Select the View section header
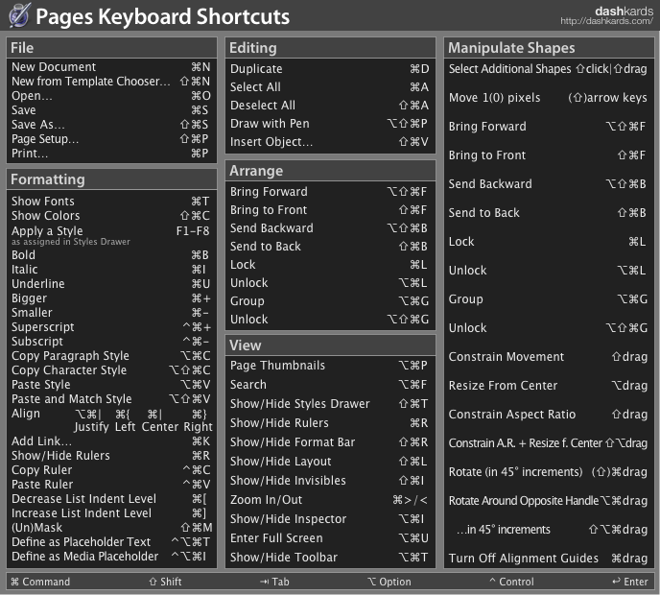 point(330,345)
